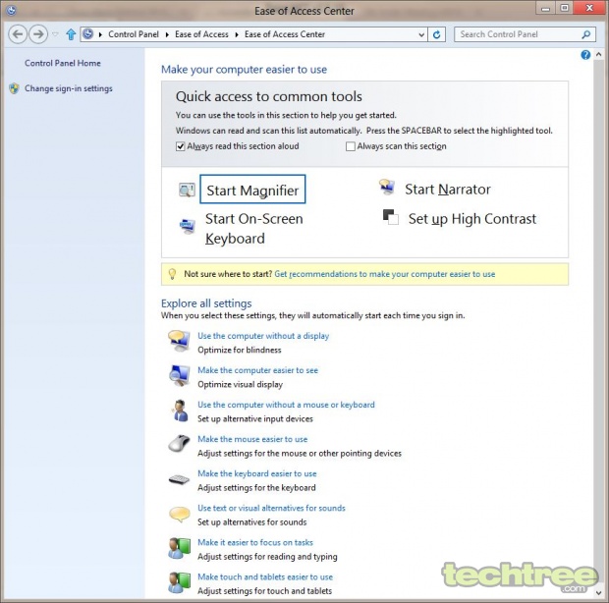
Task: Open Make the mouse easier to use
Action: (252, 439)
